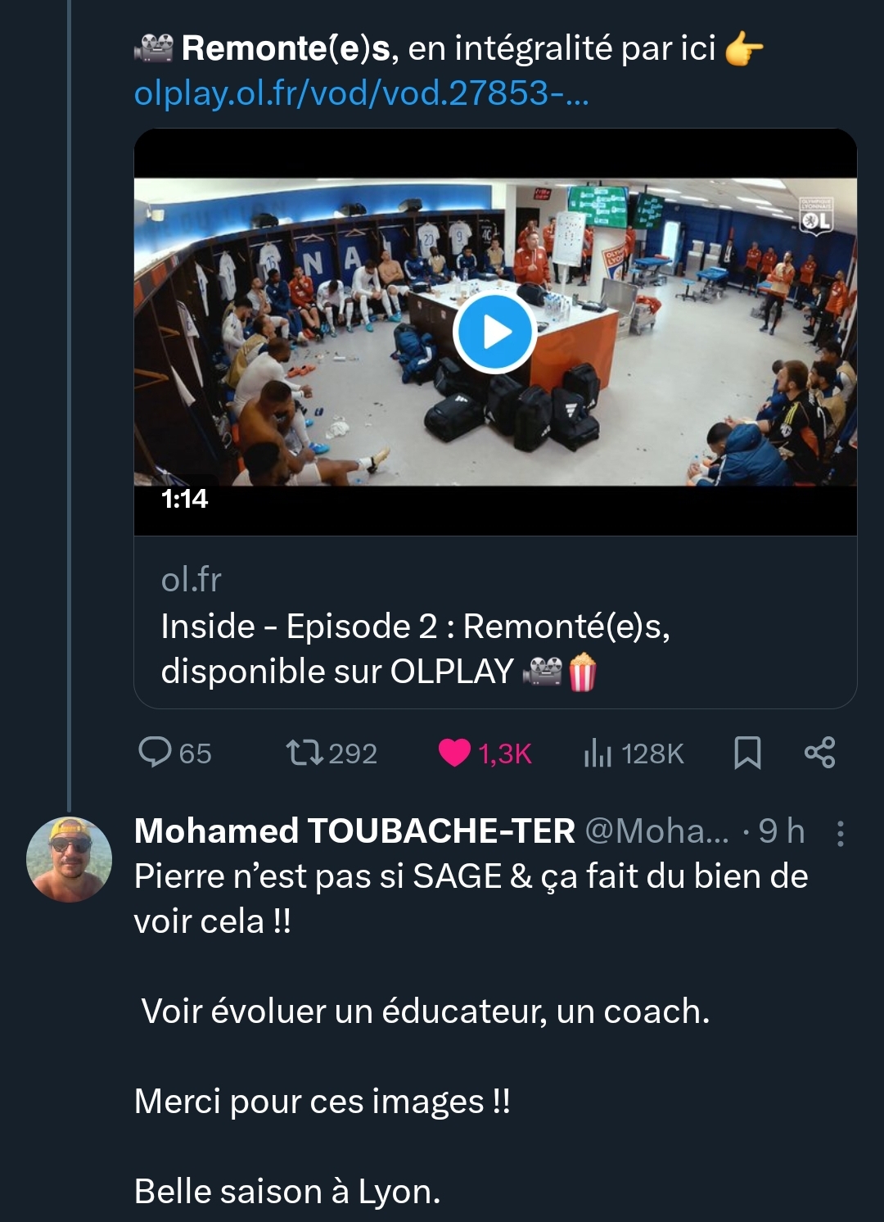The height and width of the screenshot is (1222, 884).
Task: Tap the Mohamed TOUBACHE-TER display name
Action: (354, 831)
